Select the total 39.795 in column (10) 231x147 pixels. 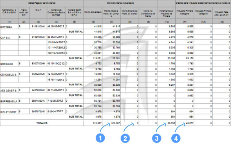[171, 123]
